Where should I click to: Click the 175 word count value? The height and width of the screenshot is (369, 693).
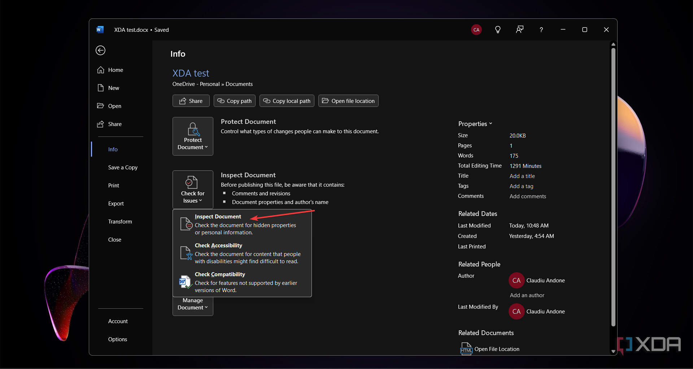click(514, 156)
